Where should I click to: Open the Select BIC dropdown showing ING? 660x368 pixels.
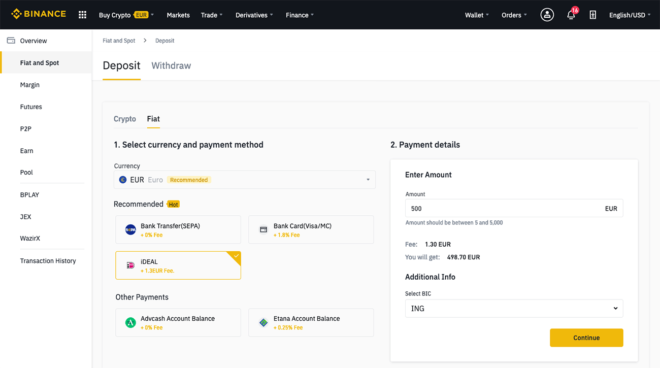(514, 308)
